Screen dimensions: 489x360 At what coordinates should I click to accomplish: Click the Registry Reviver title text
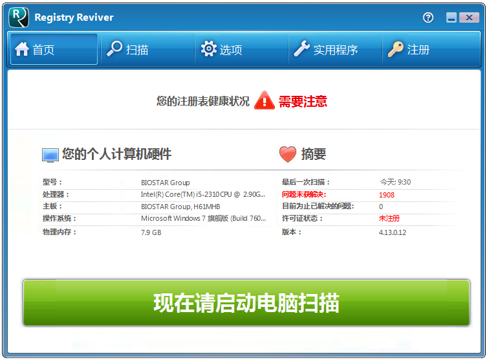tap(74, 17)
